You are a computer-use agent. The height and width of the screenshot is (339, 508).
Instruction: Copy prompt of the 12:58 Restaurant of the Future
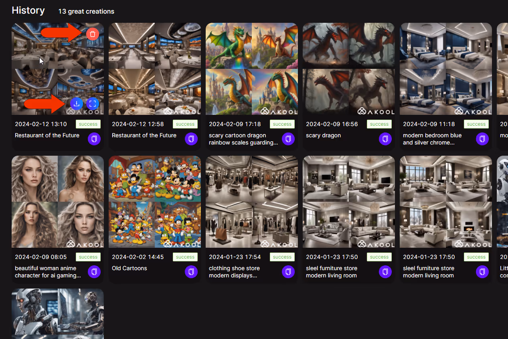click(191, 139)
